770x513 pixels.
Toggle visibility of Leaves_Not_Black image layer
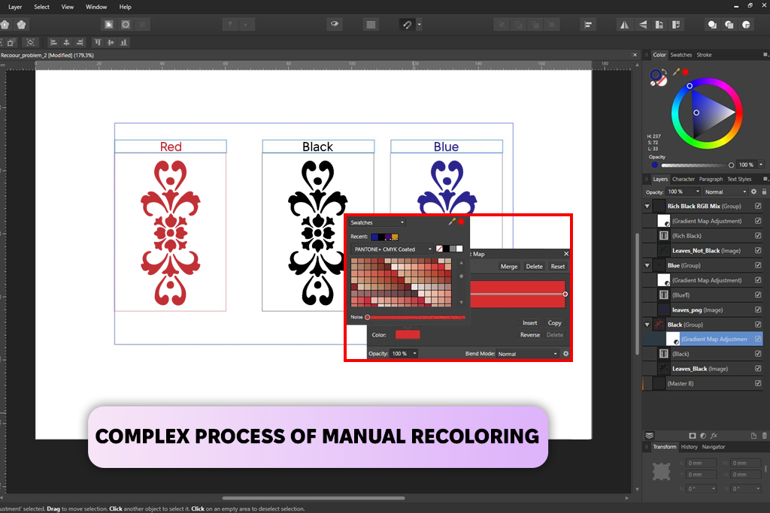pyautogui.click(x=758, y=251)
